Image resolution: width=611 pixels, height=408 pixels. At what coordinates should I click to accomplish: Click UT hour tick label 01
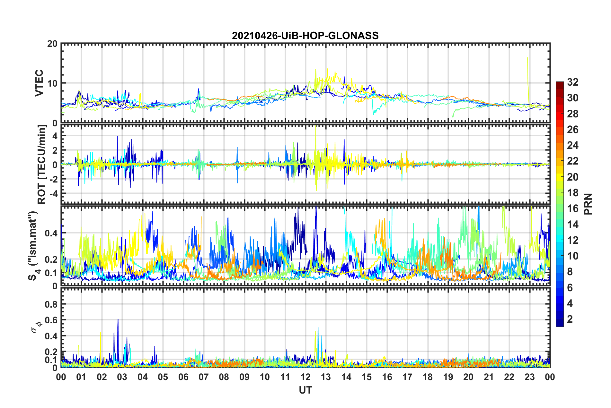81,377
